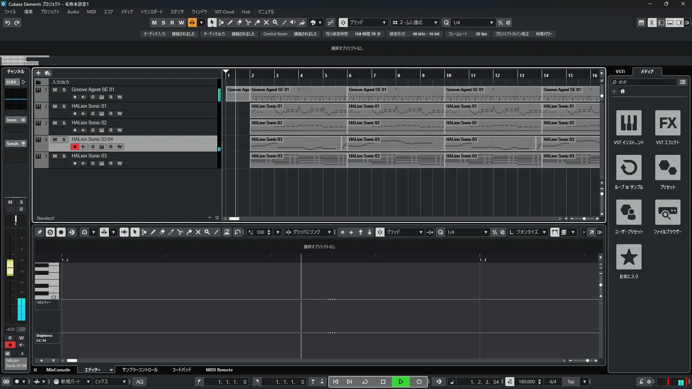692x389 pixels.
Task: Open the Favorites star tile
Action: pos(629,257)
